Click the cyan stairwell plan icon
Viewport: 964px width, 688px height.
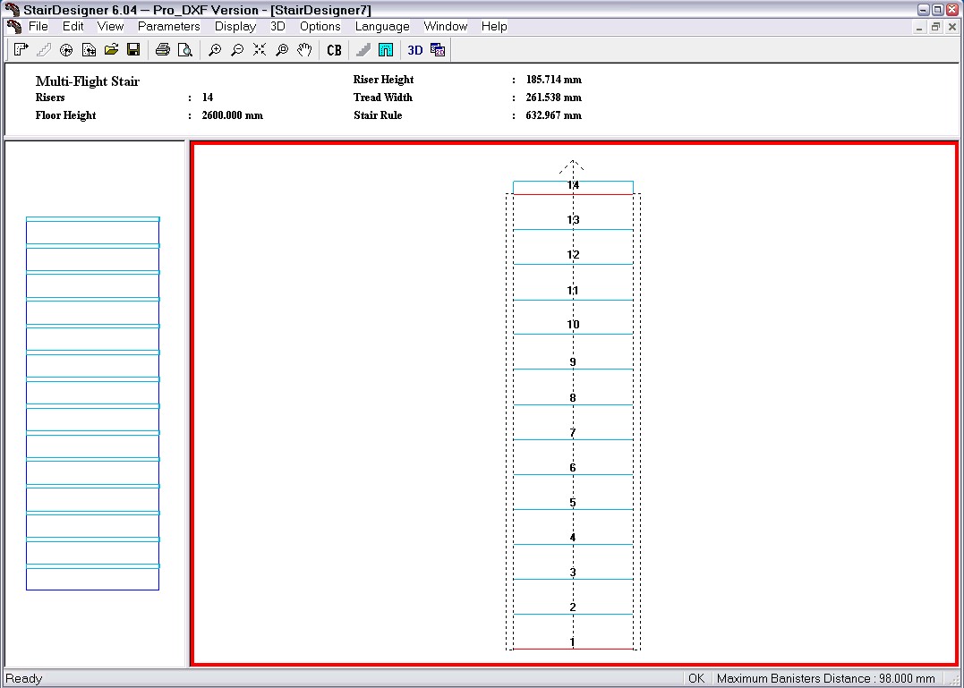click(x=386, y=50)
